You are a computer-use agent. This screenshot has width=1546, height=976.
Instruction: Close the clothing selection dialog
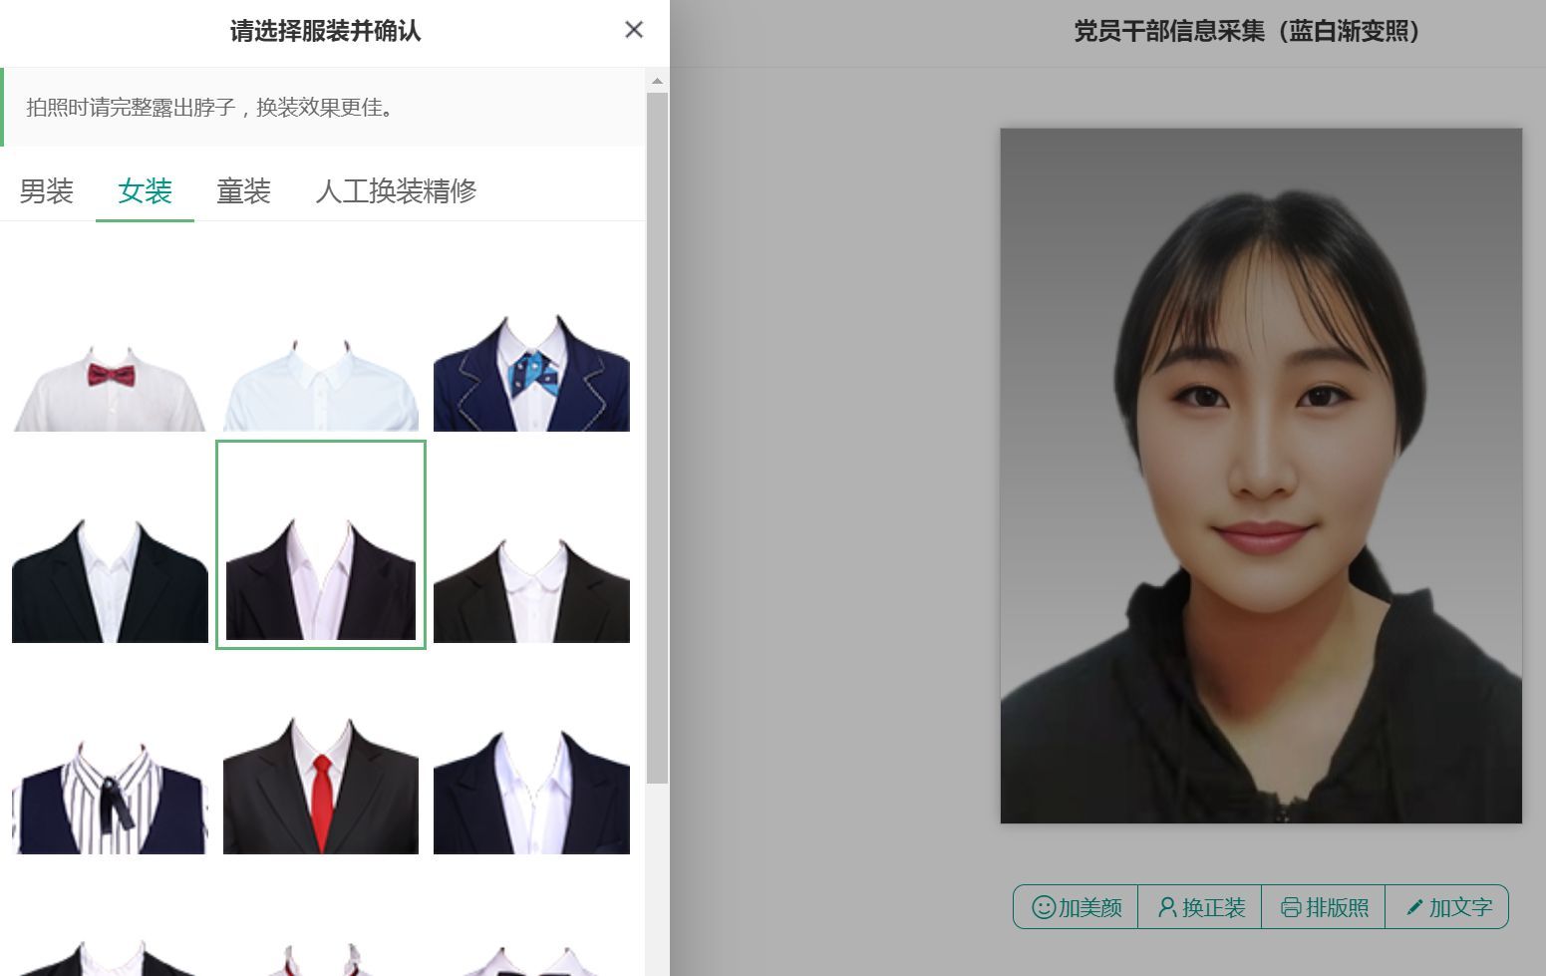[x=634, y=30]
